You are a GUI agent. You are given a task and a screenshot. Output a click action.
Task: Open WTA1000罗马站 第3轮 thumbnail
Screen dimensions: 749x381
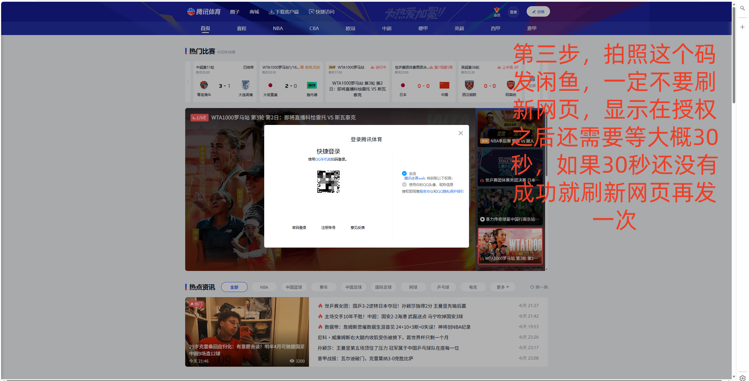[x=510, y=246]
